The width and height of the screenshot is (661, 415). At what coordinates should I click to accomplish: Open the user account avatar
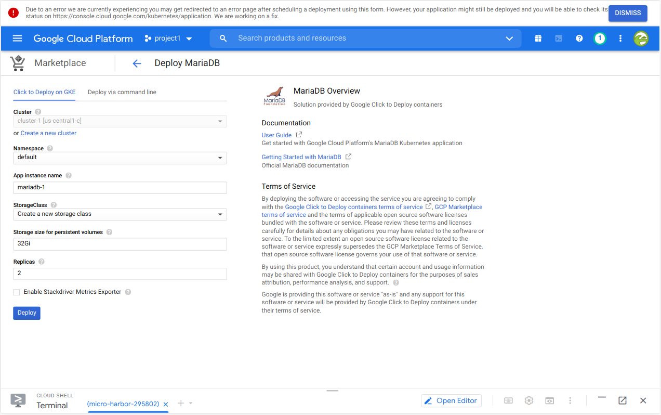coord(641,38)
